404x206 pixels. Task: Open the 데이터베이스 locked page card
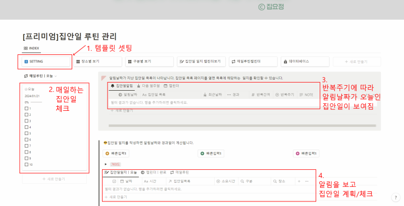click(305, 61)
